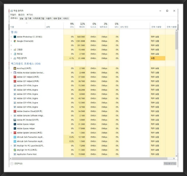Switch to the 성능 tab
Viewport: 187px width, 176px height.
21,18
